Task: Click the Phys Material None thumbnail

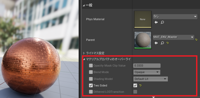Action: pos(143,19)
